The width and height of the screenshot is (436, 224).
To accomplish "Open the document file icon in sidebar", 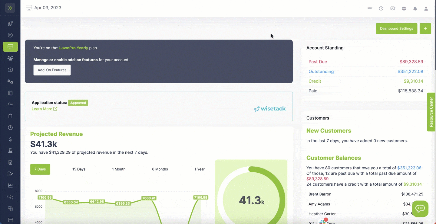I will click(x=10, y=162).
